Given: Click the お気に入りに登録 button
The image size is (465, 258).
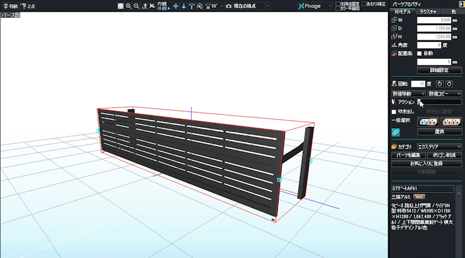Looking at the screenshot, I should tap(426, 163).
